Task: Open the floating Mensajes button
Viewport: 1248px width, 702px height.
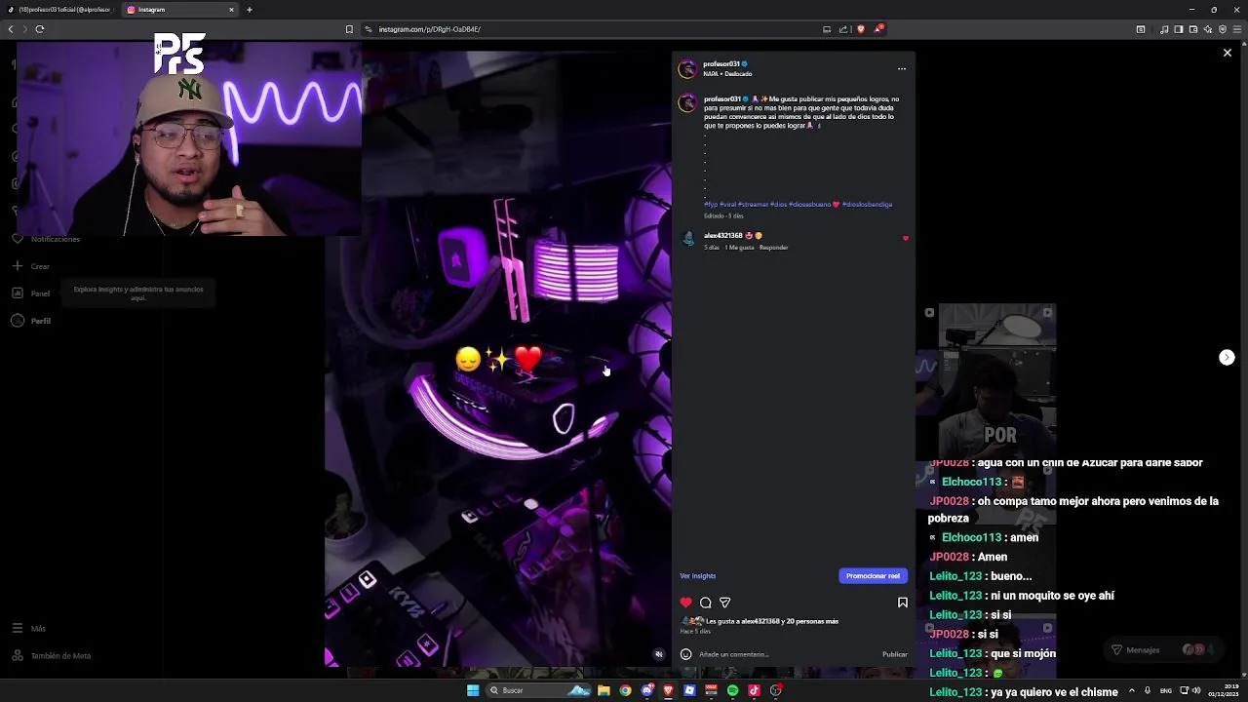Action: click(x=1165, y=650)
